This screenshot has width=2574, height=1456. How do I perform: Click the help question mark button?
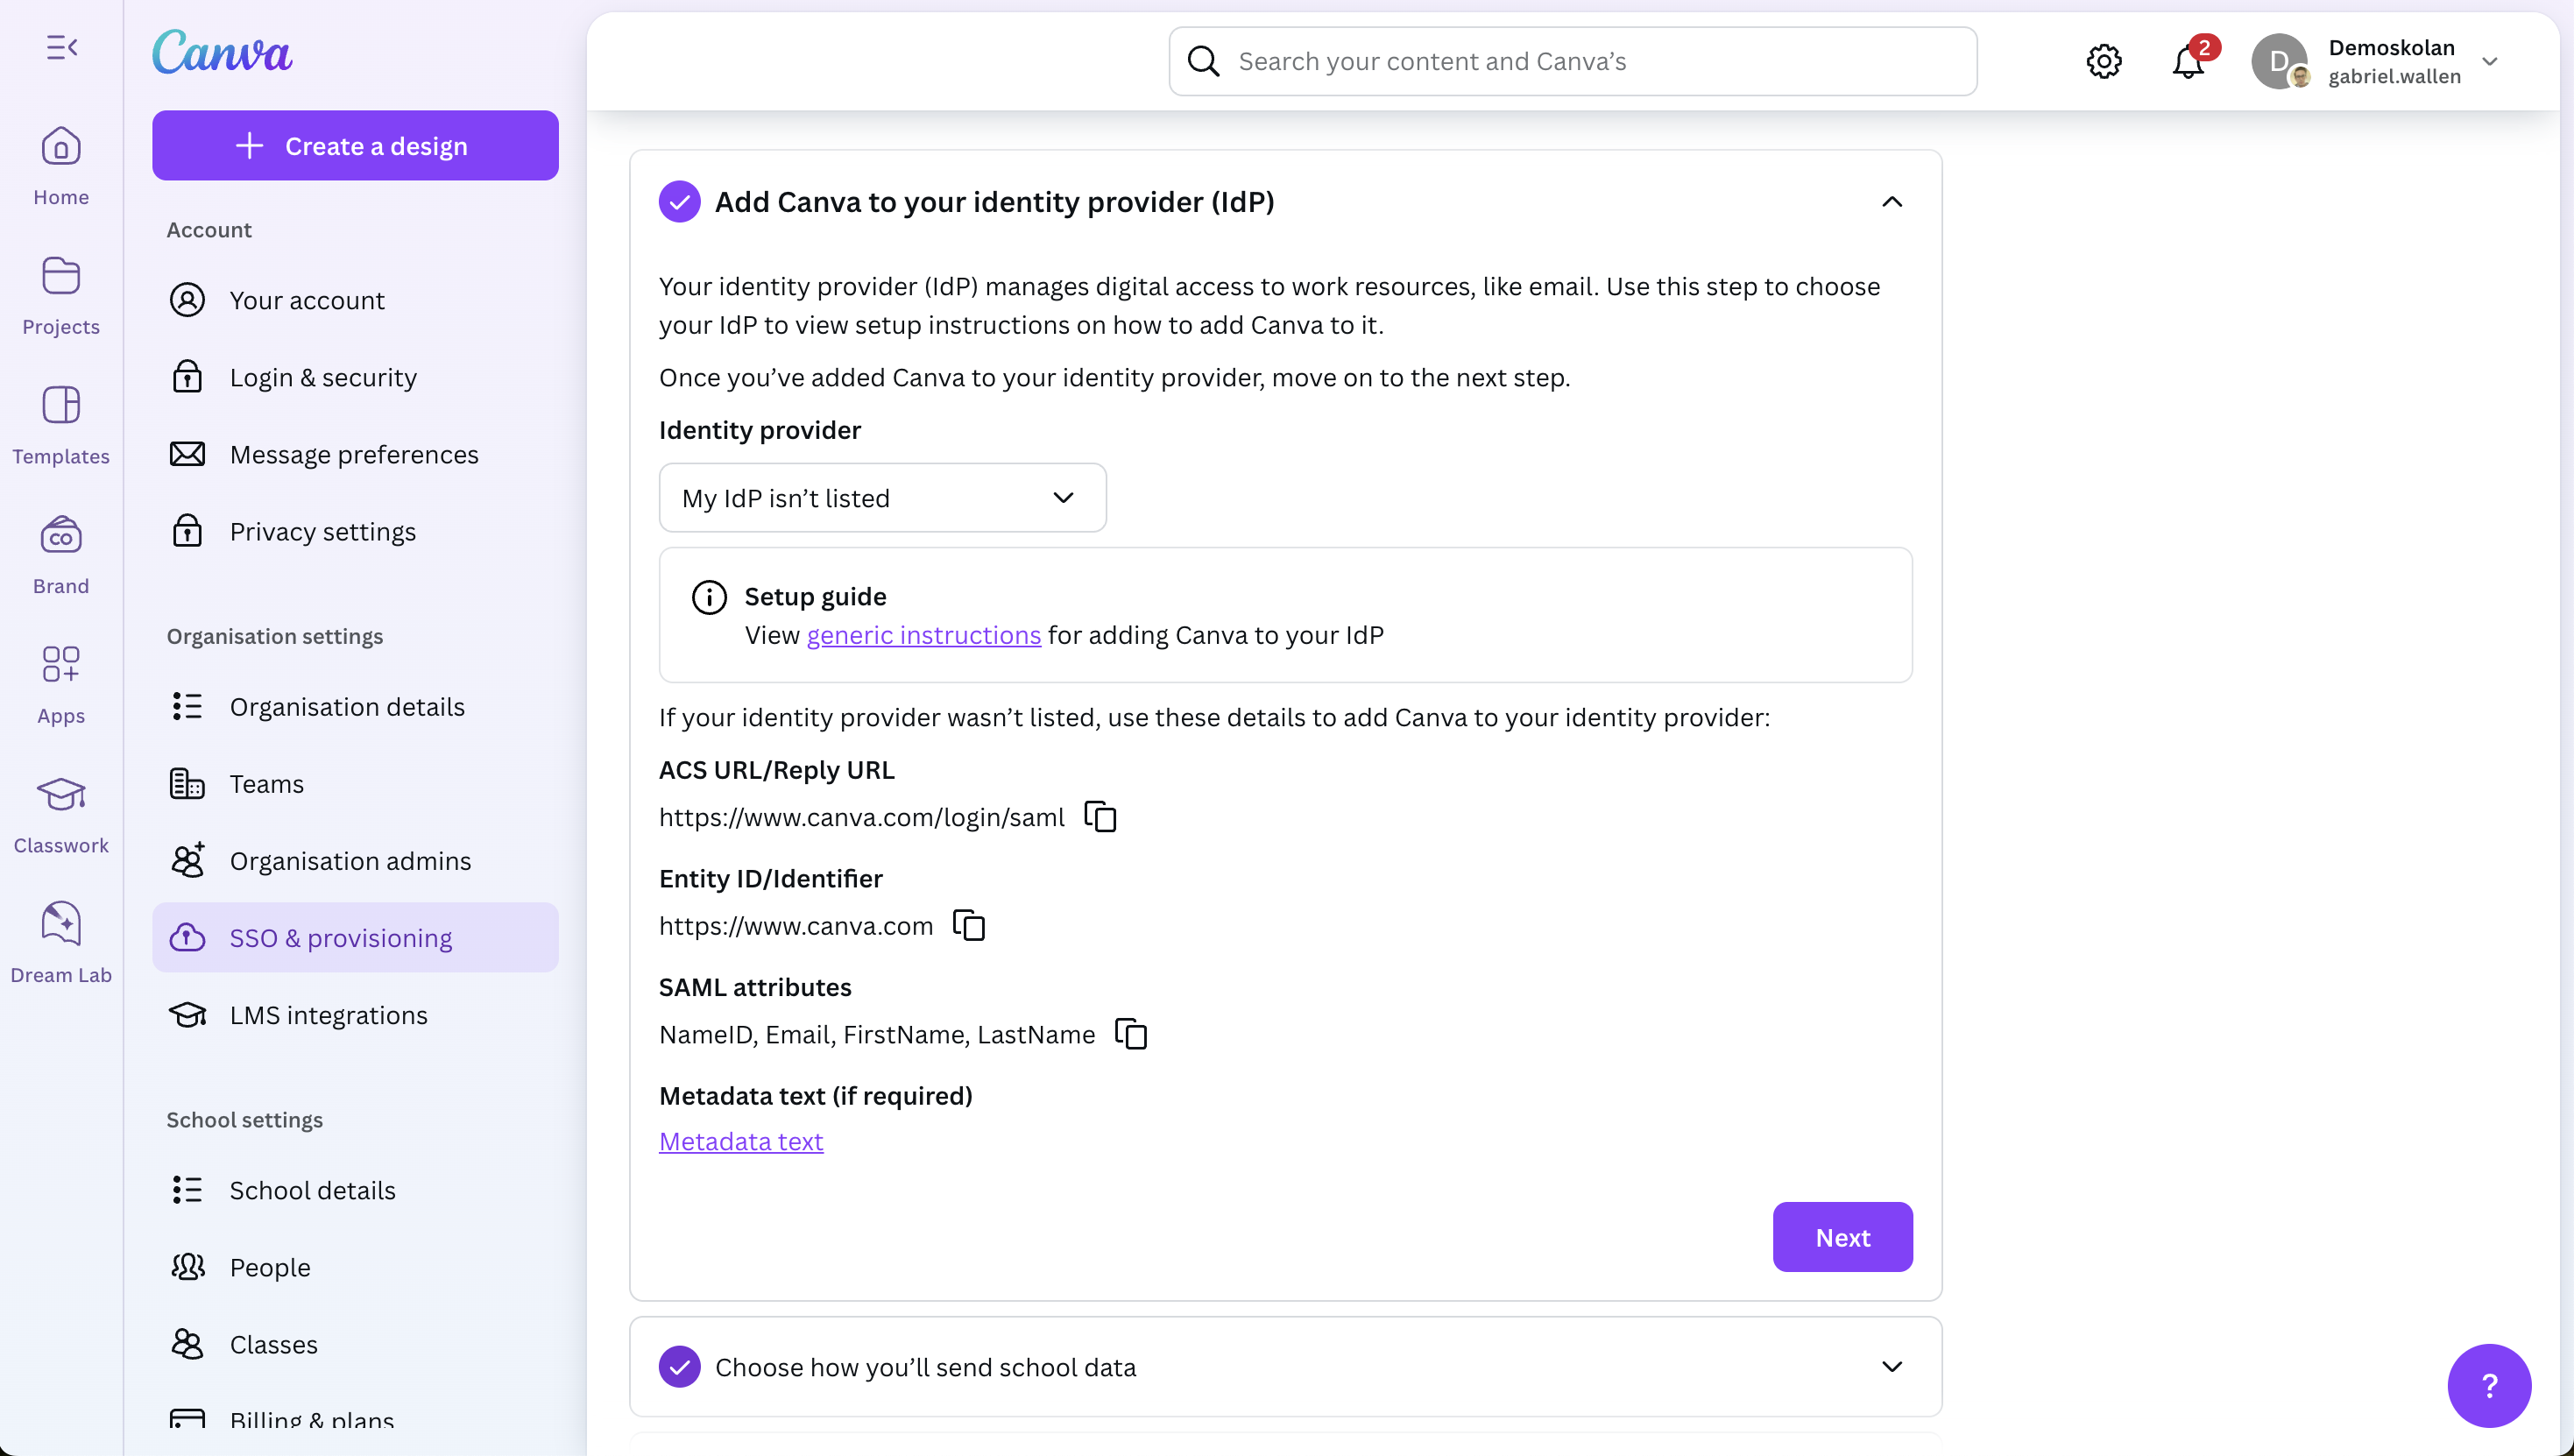[2489, 1385]
